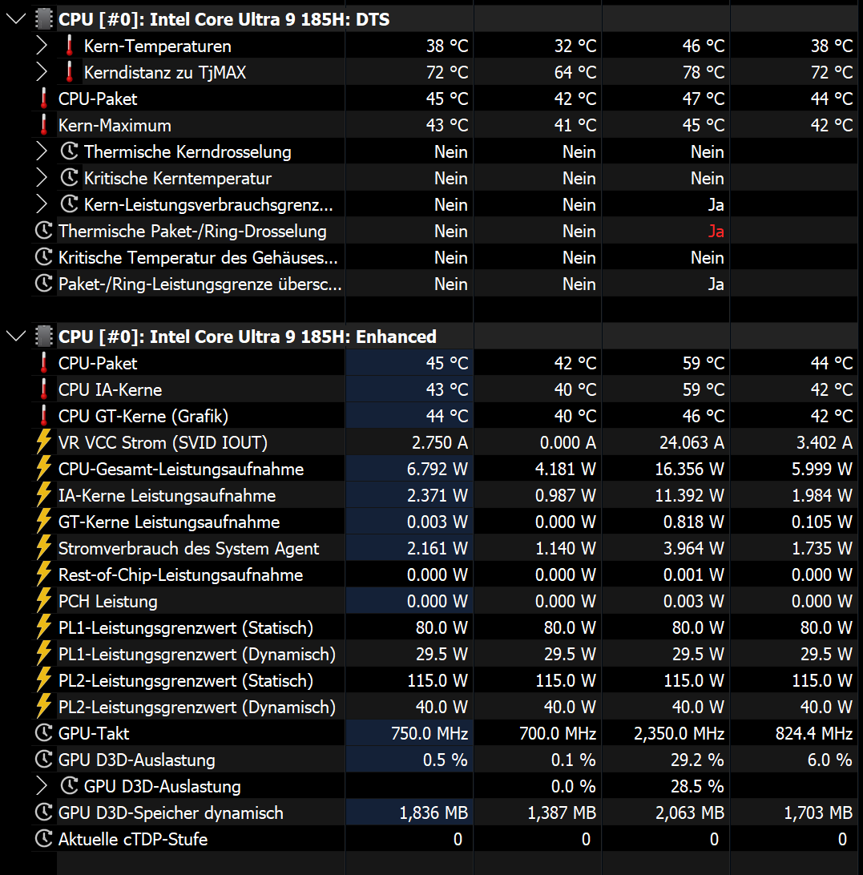863x875 pixels.
Task: Click the lightning bolt icon for GT-Kerne Leistungsaufnahme
Action: [43, 521]
